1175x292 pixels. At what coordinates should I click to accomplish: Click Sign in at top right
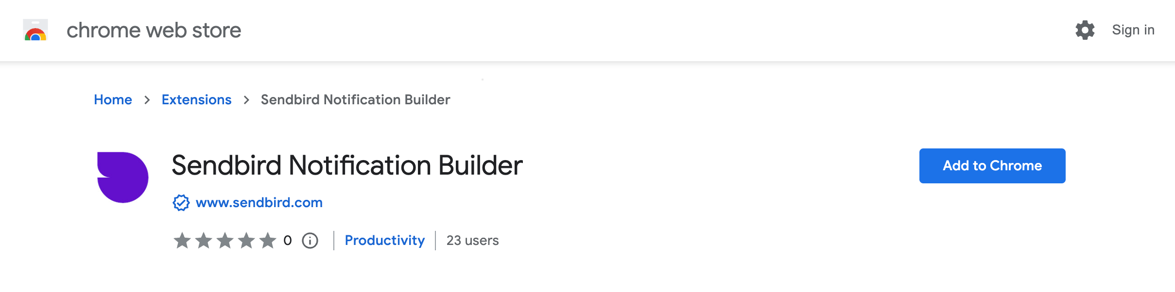pos(1133,30)
